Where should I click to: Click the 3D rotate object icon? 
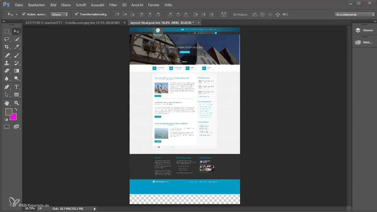coord(255,14)
